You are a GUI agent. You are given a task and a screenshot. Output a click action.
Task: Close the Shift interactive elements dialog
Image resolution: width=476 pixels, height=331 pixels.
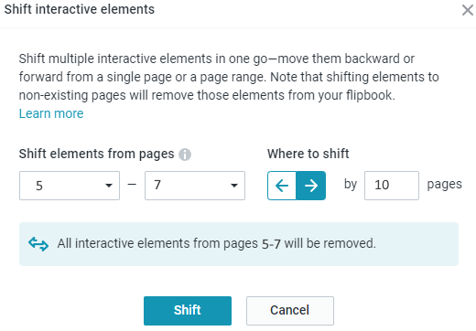click(468, 10)
